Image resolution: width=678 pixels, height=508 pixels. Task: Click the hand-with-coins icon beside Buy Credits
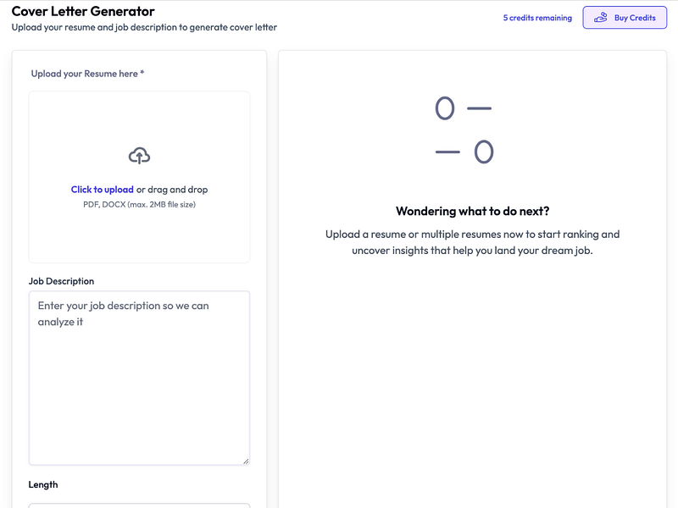(x=601, y=18)
